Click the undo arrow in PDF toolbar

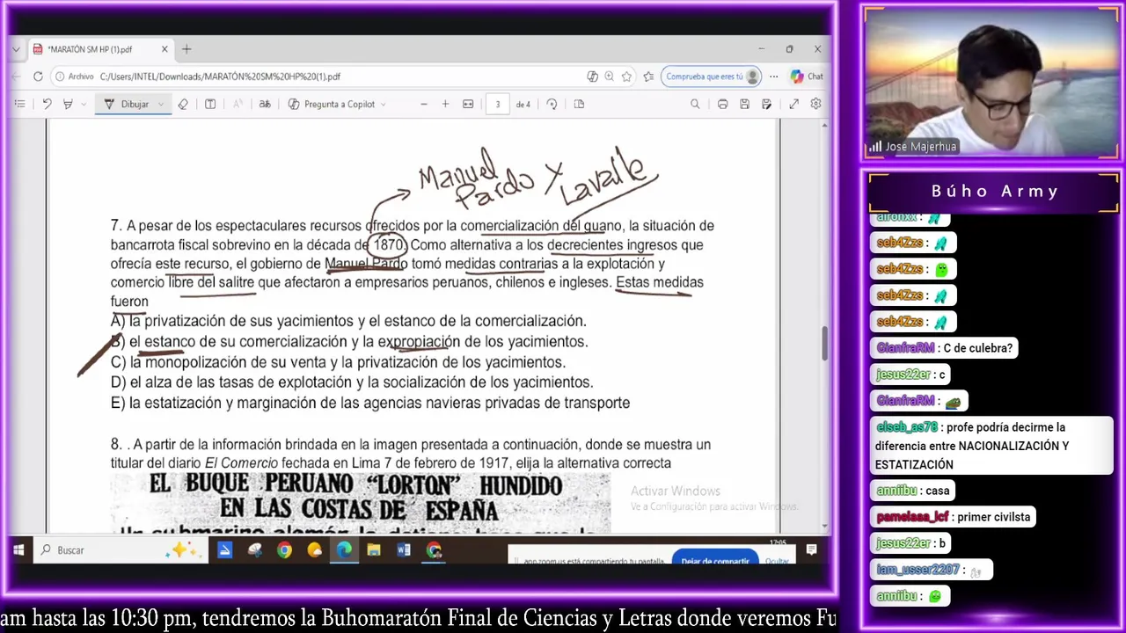(x=47, y=104)
